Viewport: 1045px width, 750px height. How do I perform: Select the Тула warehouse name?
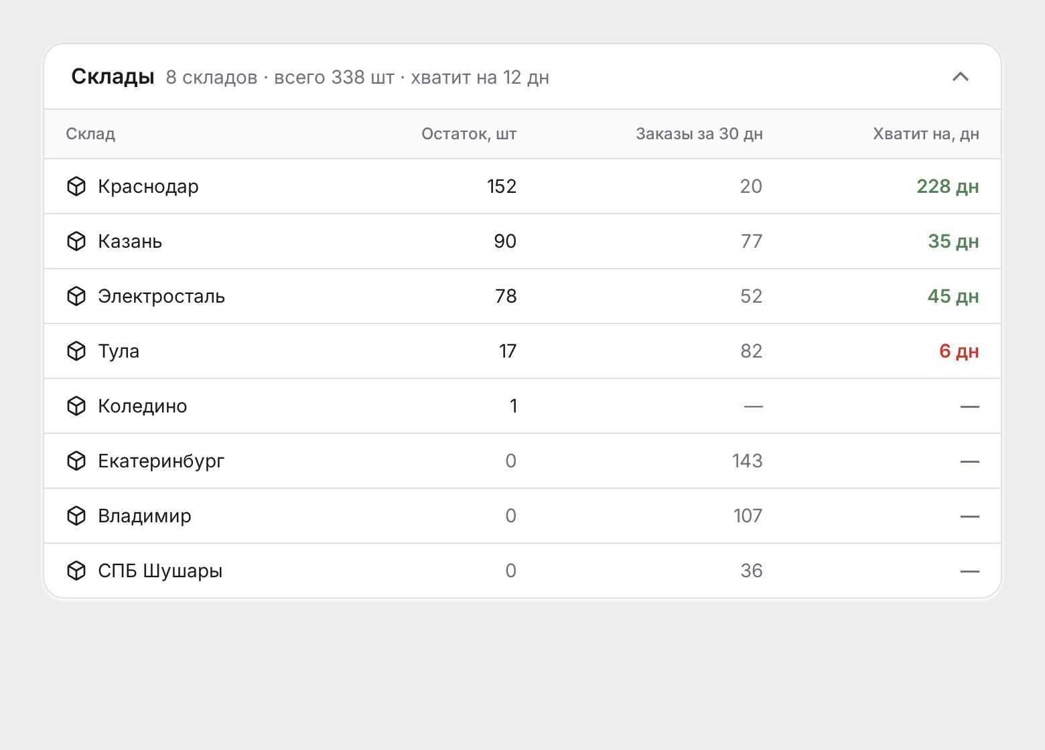pos(119,351)
